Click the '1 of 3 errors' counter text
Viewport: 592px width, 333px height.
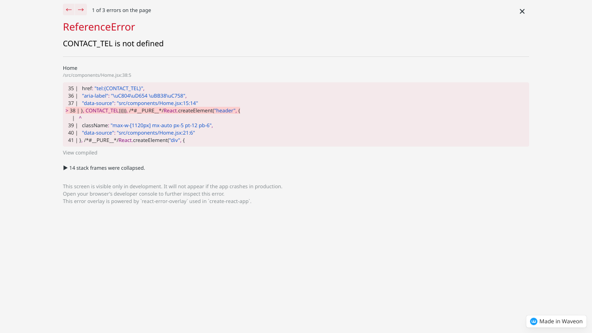121,10
